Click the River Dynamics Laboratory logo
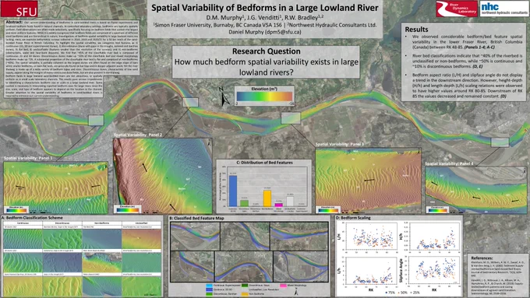 tap(457, 9)
